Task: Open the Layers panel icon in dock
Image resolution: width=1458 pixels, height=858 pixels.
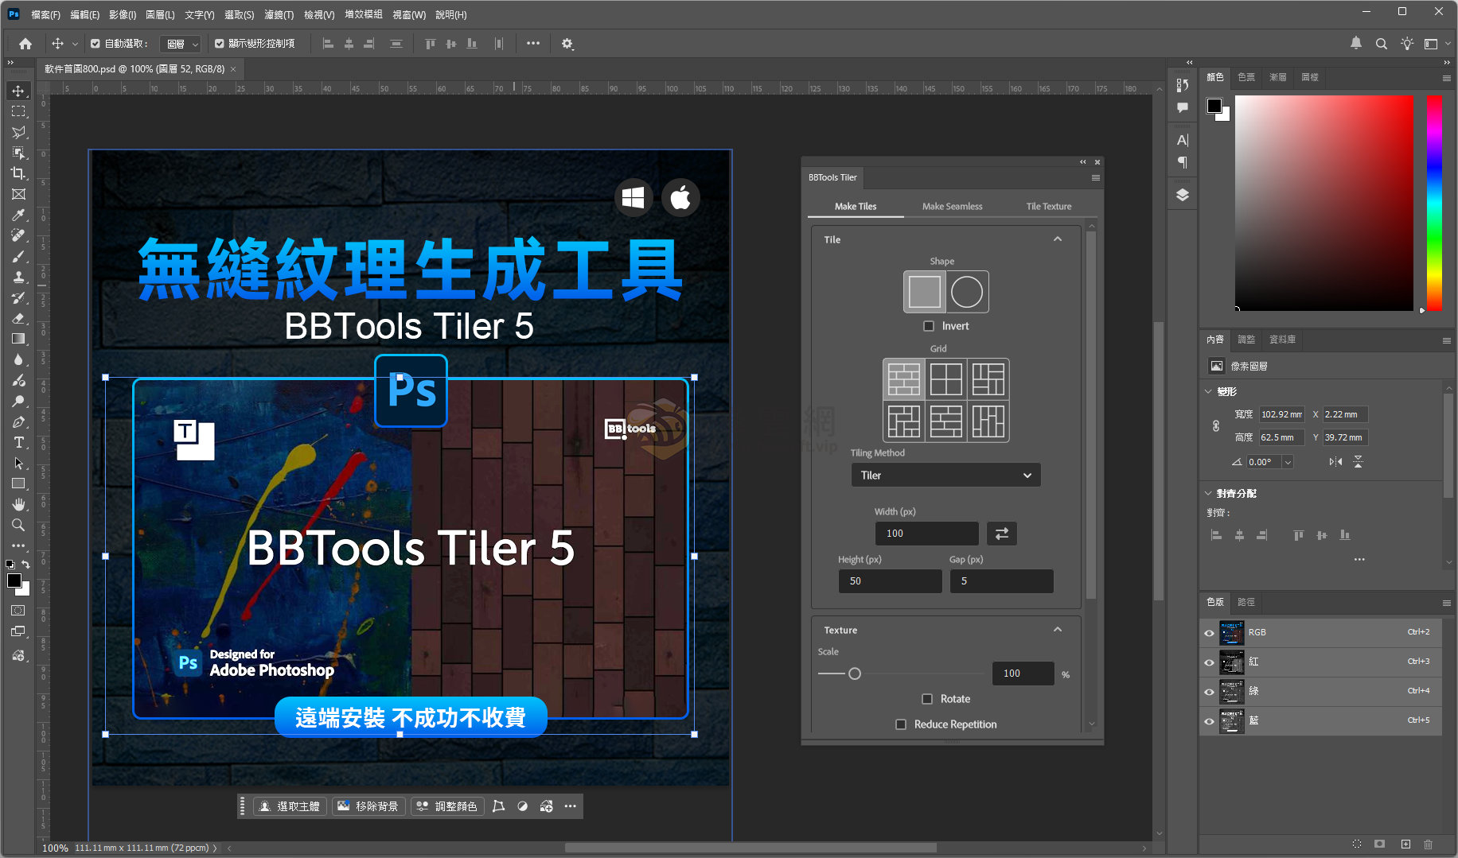Action: pyautogui.click(x=1183, y=195)
